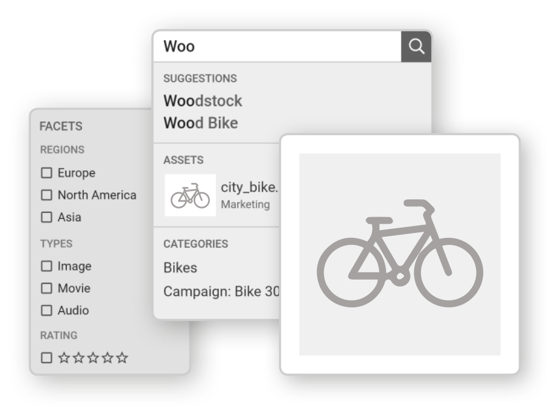
Task: Tick the Asia region checkbox
Action: coord(47,217)
